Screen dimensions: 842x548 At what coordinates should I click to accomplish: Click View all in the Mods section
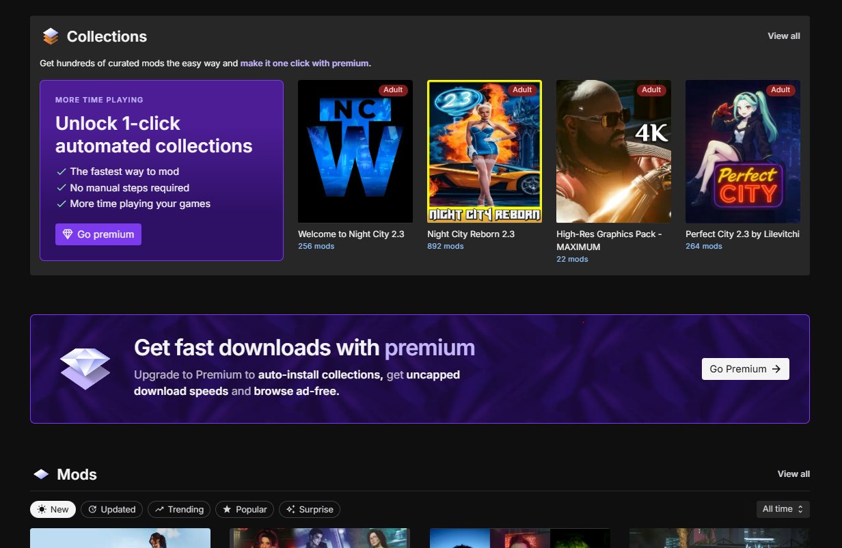[793, 474]
